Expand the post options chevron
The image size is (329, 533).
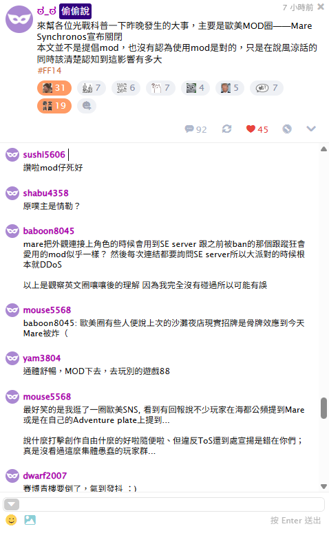(x=311, y=129)
